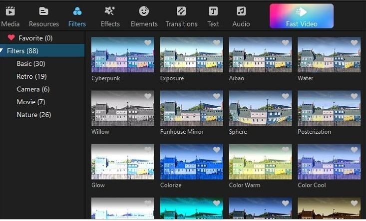Open the Effects tab icon
Image resolution: width=366 pixels, height=221 pixels.
pyautogui.click(x=110, y=11)
